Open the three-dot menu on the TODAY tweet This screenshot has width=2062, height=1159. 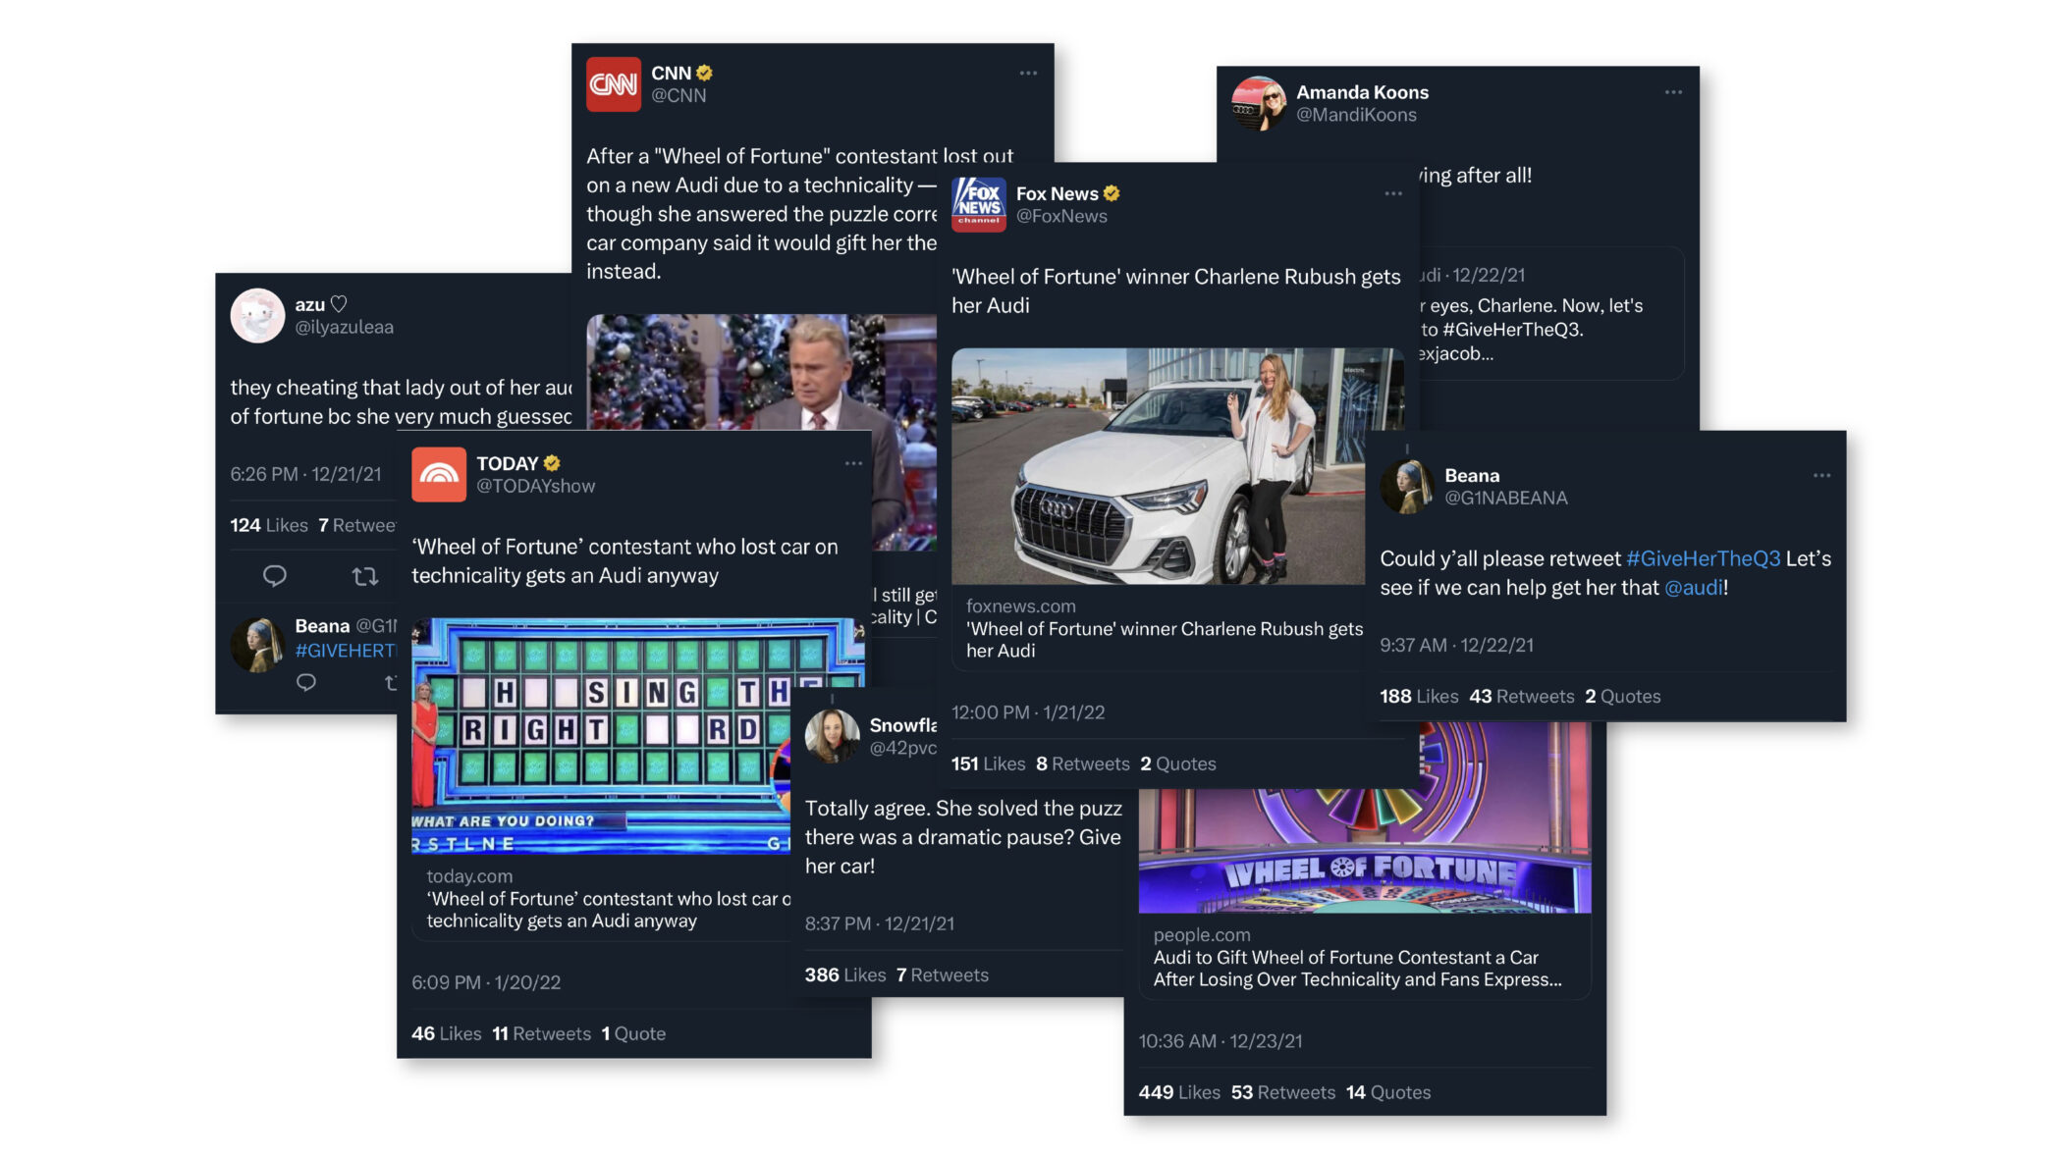[x=853, y=463]
